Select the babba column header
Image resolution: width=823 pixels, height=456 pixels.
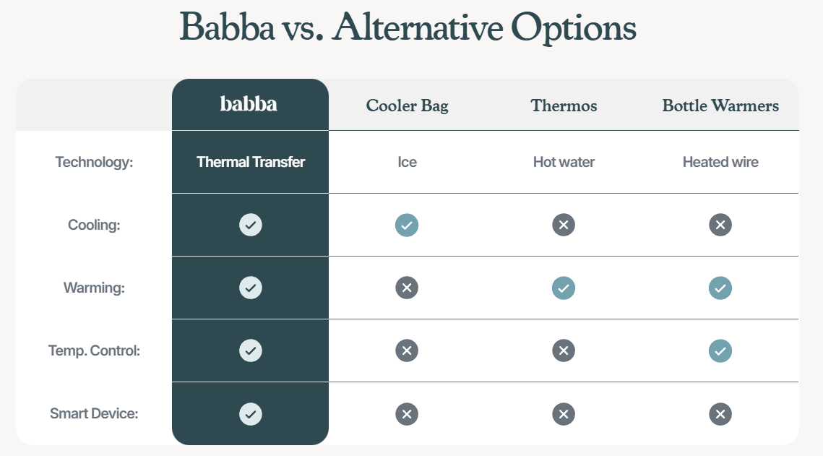(249, 104)
